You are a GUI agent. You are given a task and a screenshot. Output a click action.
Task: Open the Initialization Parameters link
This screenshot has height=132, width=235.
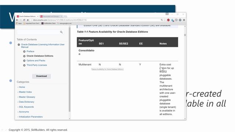(31, 117)
